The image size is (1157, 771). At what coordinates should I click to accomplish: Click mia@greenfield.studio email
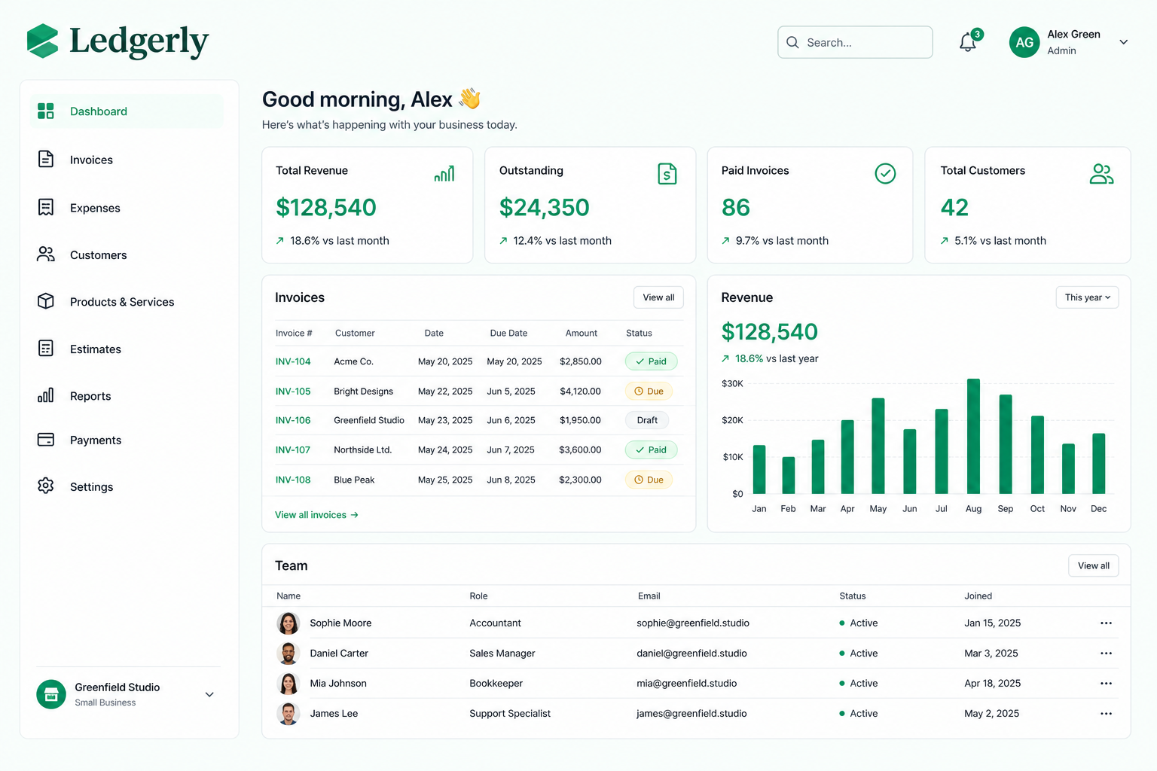tap(687, 684)
